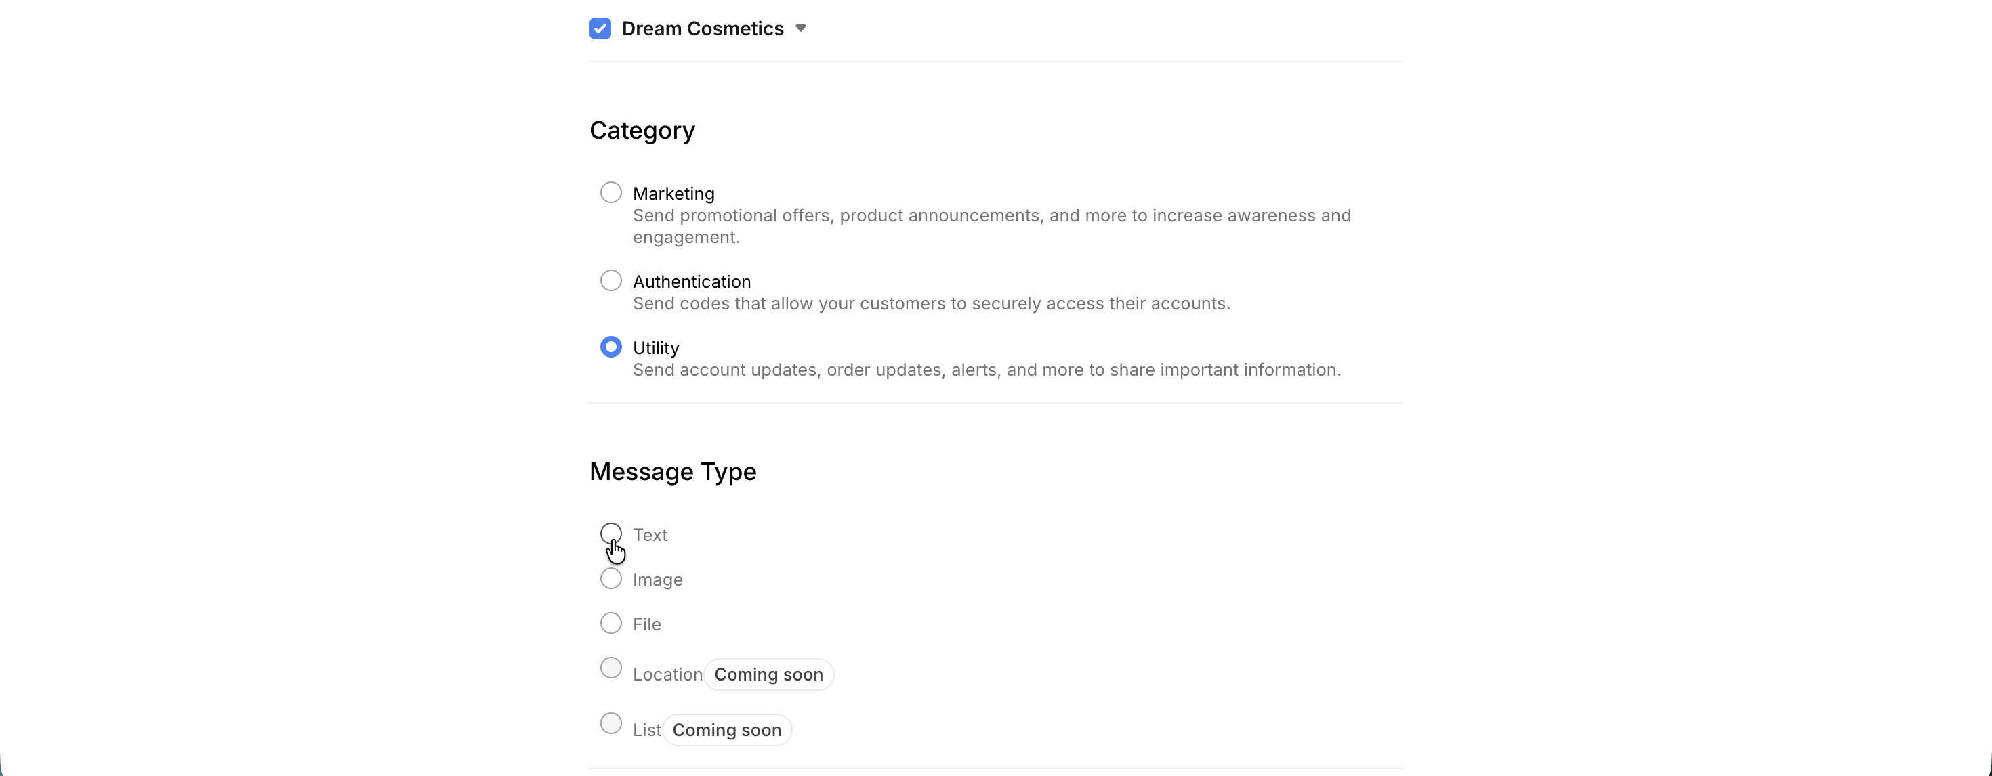Viewport: 1992px width, 776px height.
Task: Expand the dropdown arrow beside Dream Cosmetics
Action: (801, 28)
